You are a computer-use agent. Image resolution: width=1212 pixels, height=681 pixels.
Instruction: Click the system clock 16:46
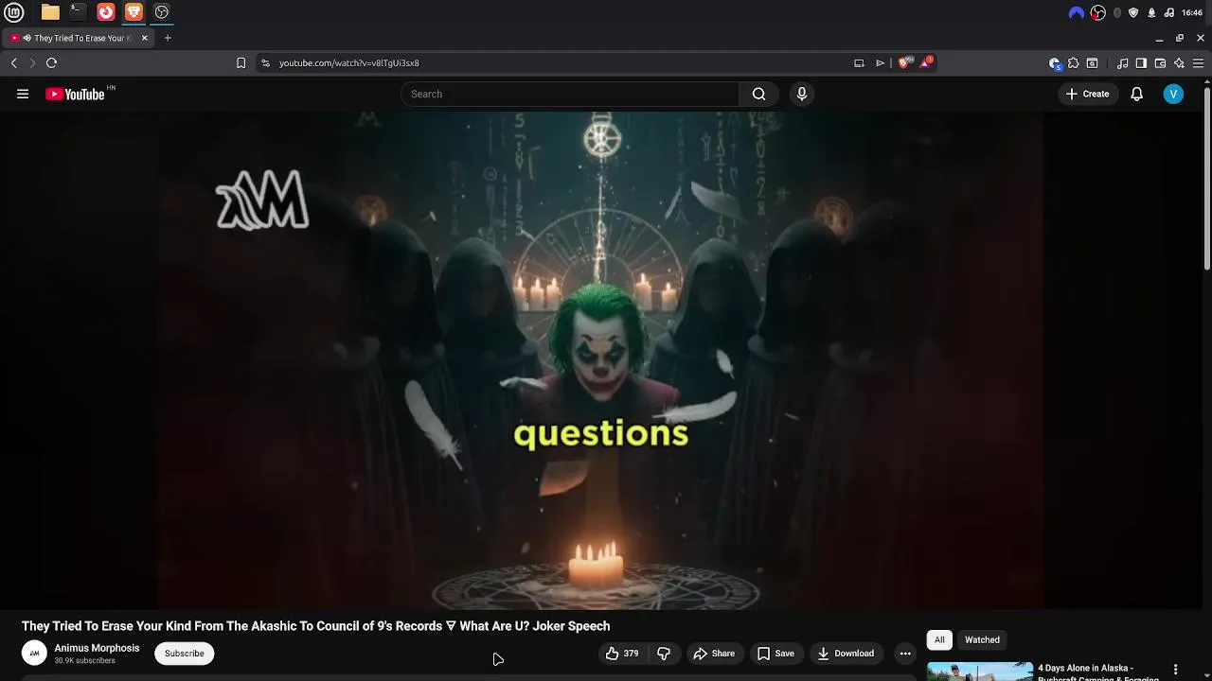point(1192,12)
